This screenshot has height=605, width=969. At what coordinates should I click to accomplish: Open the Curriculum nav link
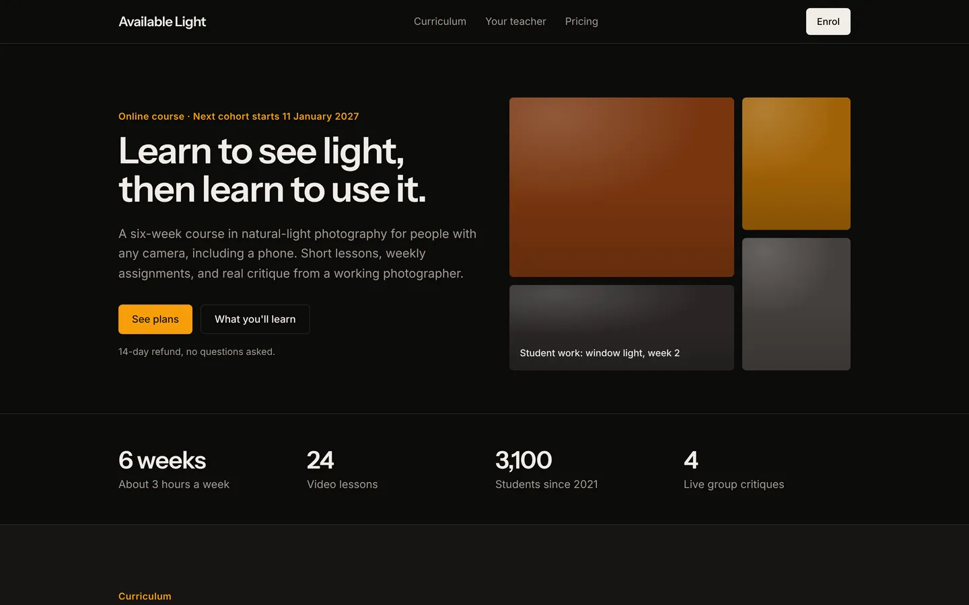440,22
